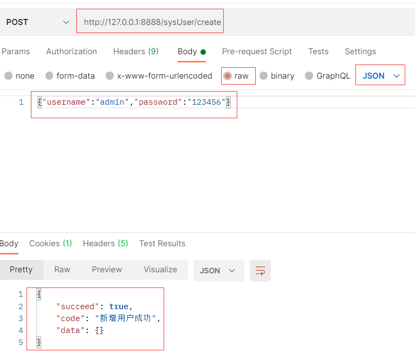Switch to the Test Results tab

pyautogui.click(x=162, y=244)
